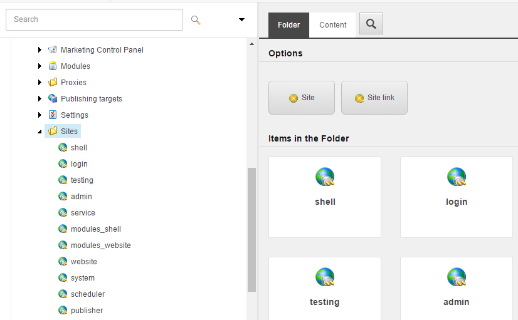The height and width of the screenshot is (320, 518).
Task: Focus the Search input field
Action: [94, 20]
